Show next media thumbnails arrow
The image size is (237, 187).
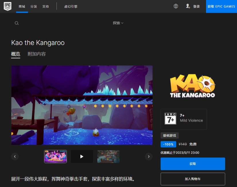[x=149, y=157]
